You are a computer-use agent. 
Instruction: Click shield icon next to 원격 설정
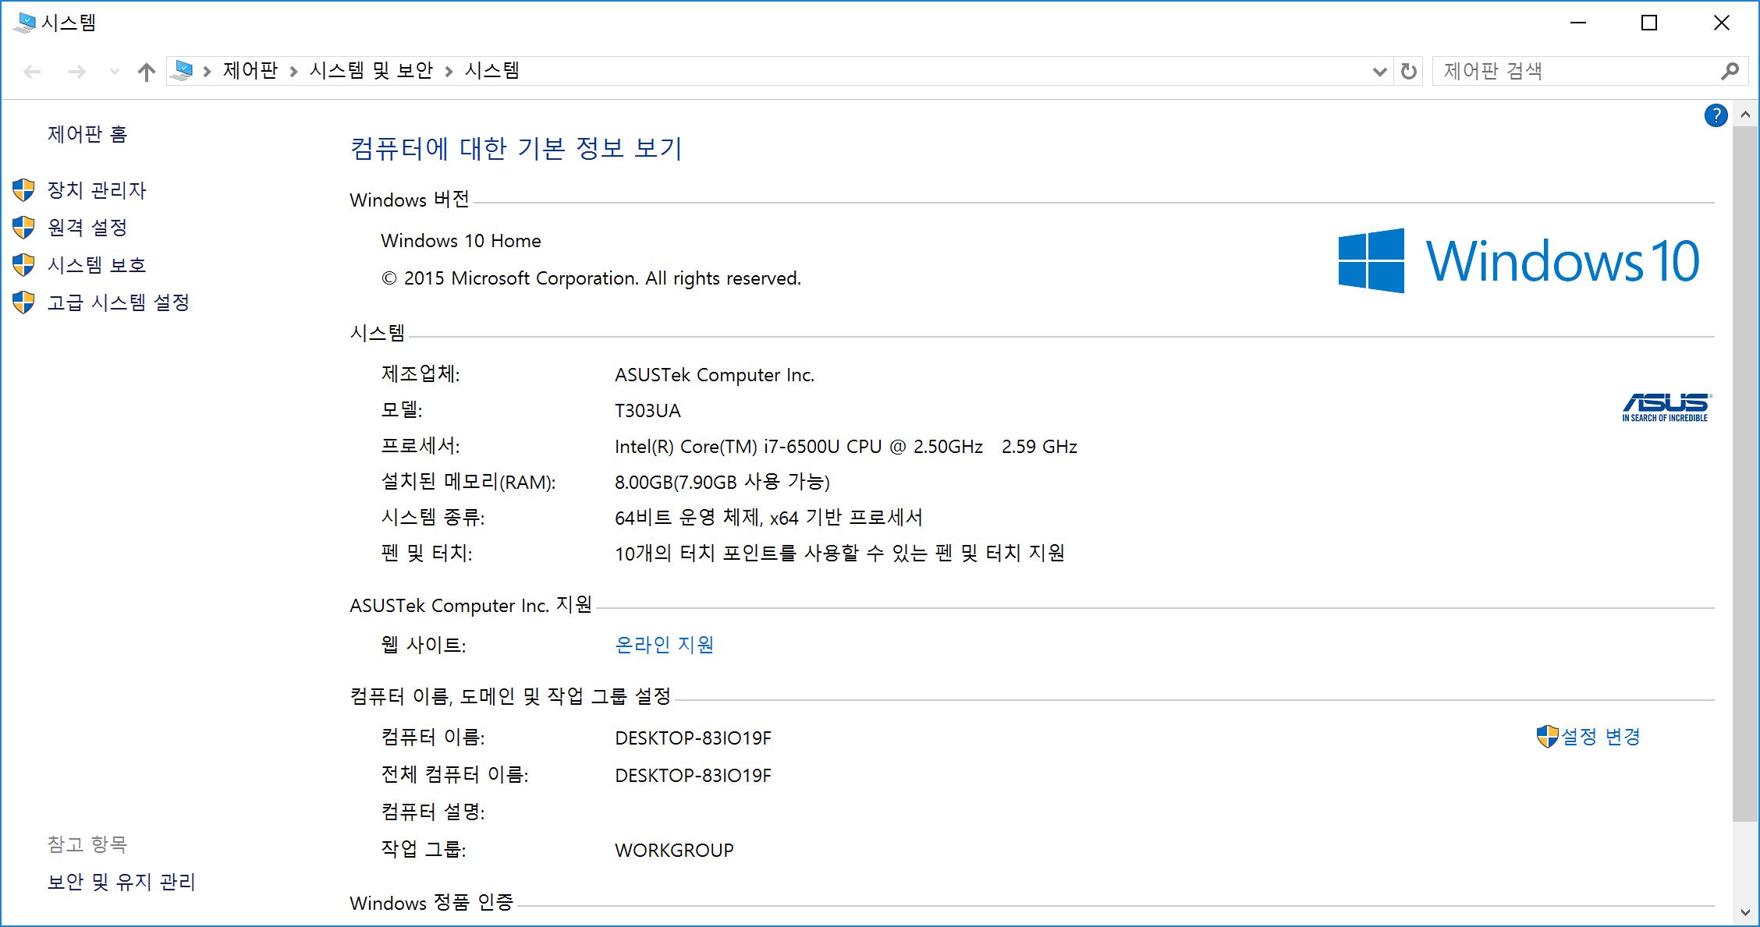tap(23, 227)
